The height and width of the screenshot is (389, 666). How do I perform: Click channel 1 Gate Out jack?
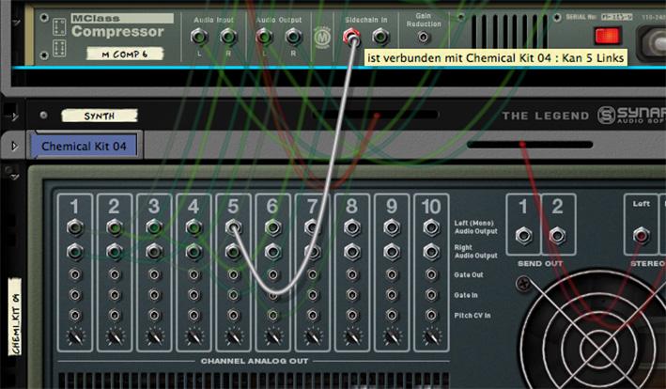[x=75, y=274]
